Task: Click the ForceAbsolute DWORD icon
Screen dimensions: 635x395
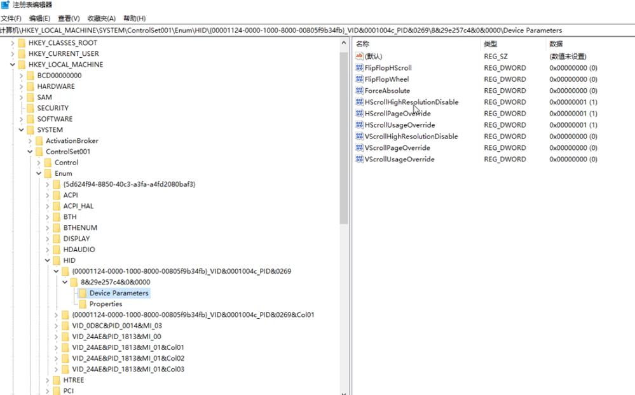Action: (359, 91)
